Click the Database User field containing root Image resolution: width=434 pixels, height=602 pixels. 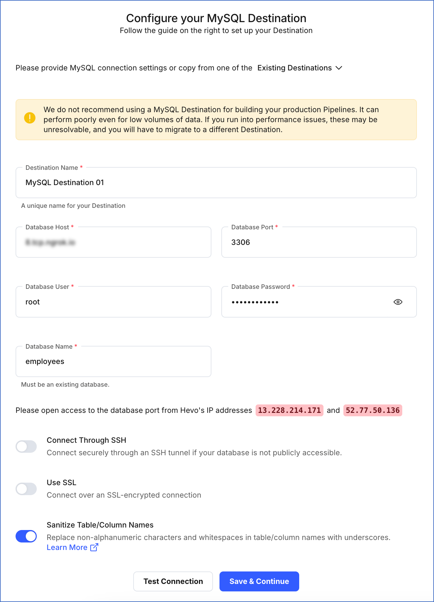point(113,302)
